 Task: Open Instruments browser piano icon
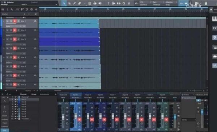coord(214,19)
